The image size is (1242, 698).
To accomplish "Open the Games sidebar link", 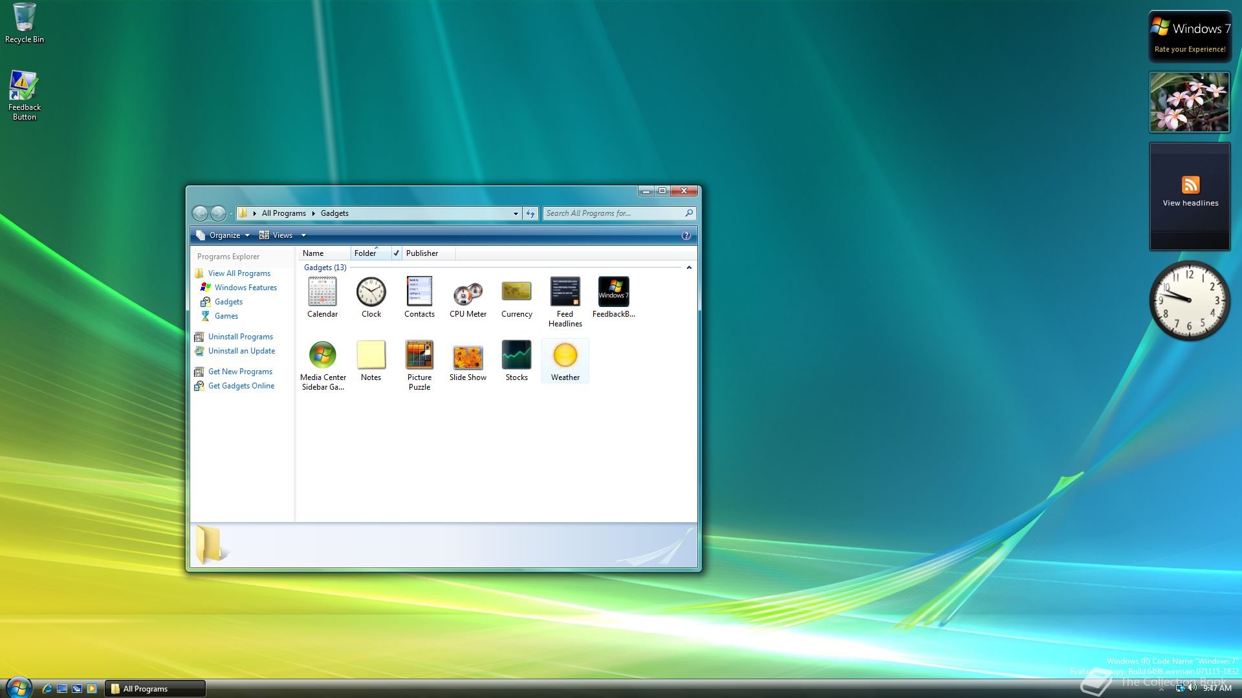I will (226, 316).
